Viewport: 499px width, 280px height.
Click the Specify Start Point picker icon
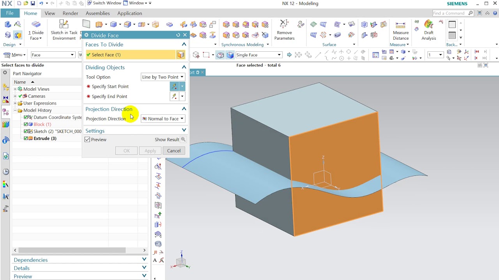click(174, 86)
